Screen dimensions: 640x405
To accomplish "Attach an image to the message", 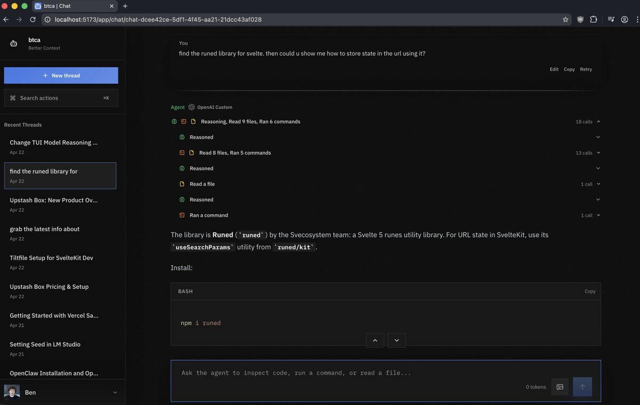I will pos(560,387).
